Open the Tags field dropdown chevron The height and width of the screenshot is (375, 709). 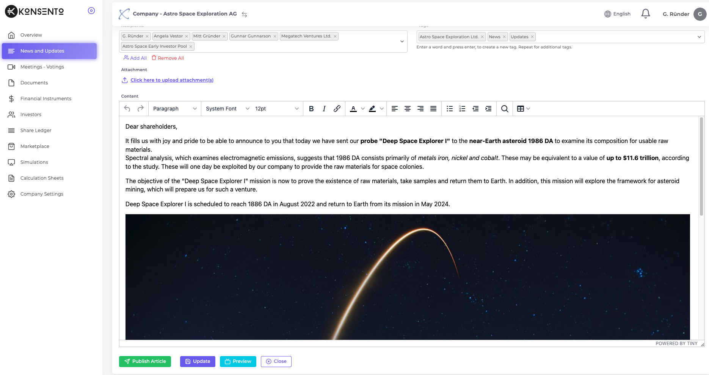700,36
